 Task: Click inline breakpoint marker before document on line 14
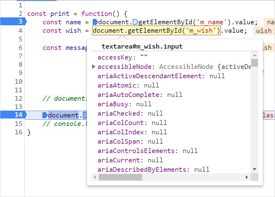click(45, 115)
